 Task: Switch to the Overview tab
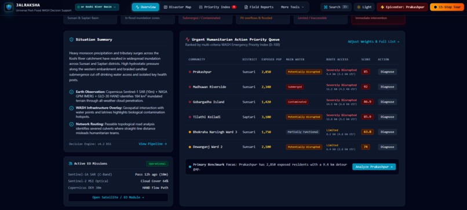[145, 7]
